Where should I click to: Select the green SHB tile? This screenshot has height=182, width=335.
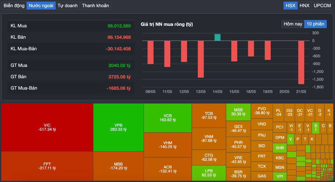(x=280, y=148)
